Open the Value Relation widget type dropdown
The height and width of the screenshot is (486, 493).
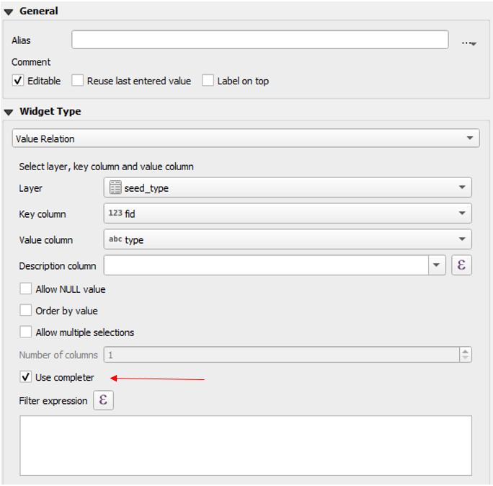[246, 138]
